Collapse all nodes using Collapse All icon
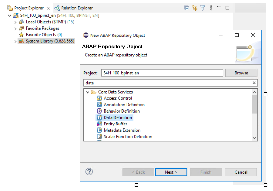Image resolution: width=273 pixels, height=191 pixels. coord(187,8)
